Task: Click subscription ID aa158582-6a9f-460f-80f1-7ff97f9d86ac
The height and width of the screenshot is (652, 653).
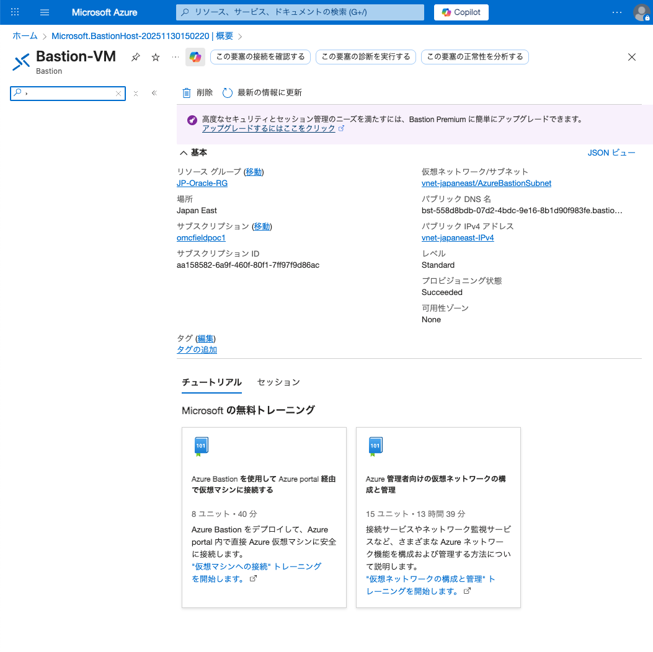Action: point(248,265)
